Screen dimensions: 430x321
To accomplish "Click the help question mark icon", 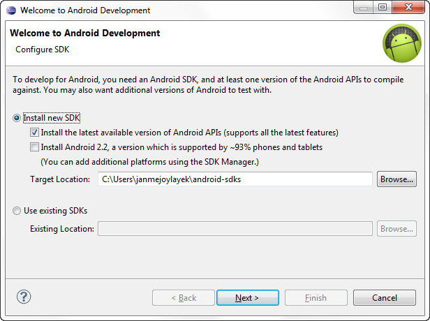I will 24,297.
